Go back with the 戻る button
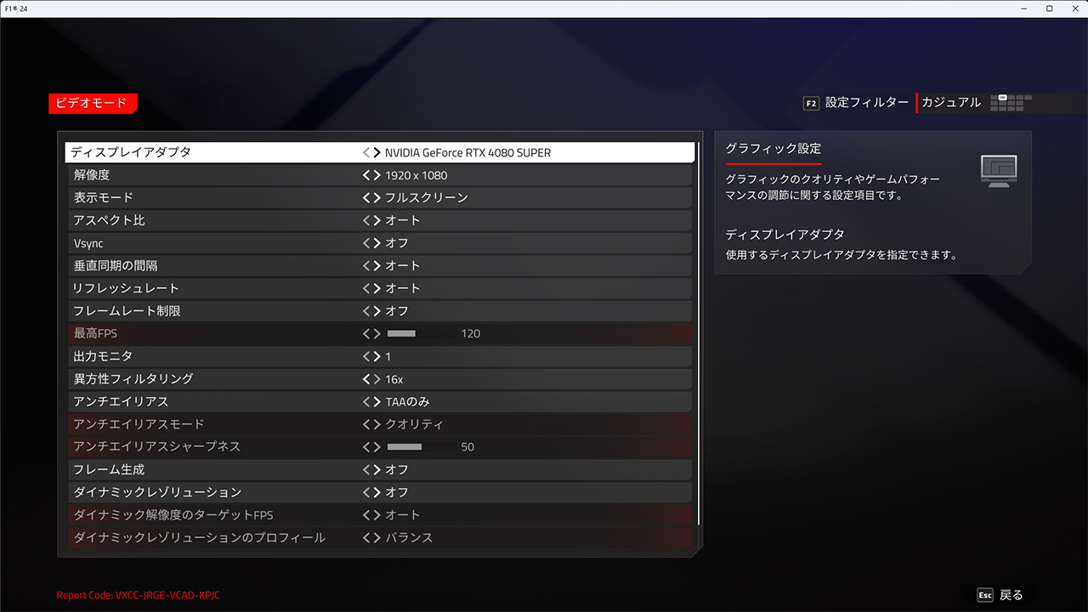Viewport: 1088px width, 612px height. 1011,595
